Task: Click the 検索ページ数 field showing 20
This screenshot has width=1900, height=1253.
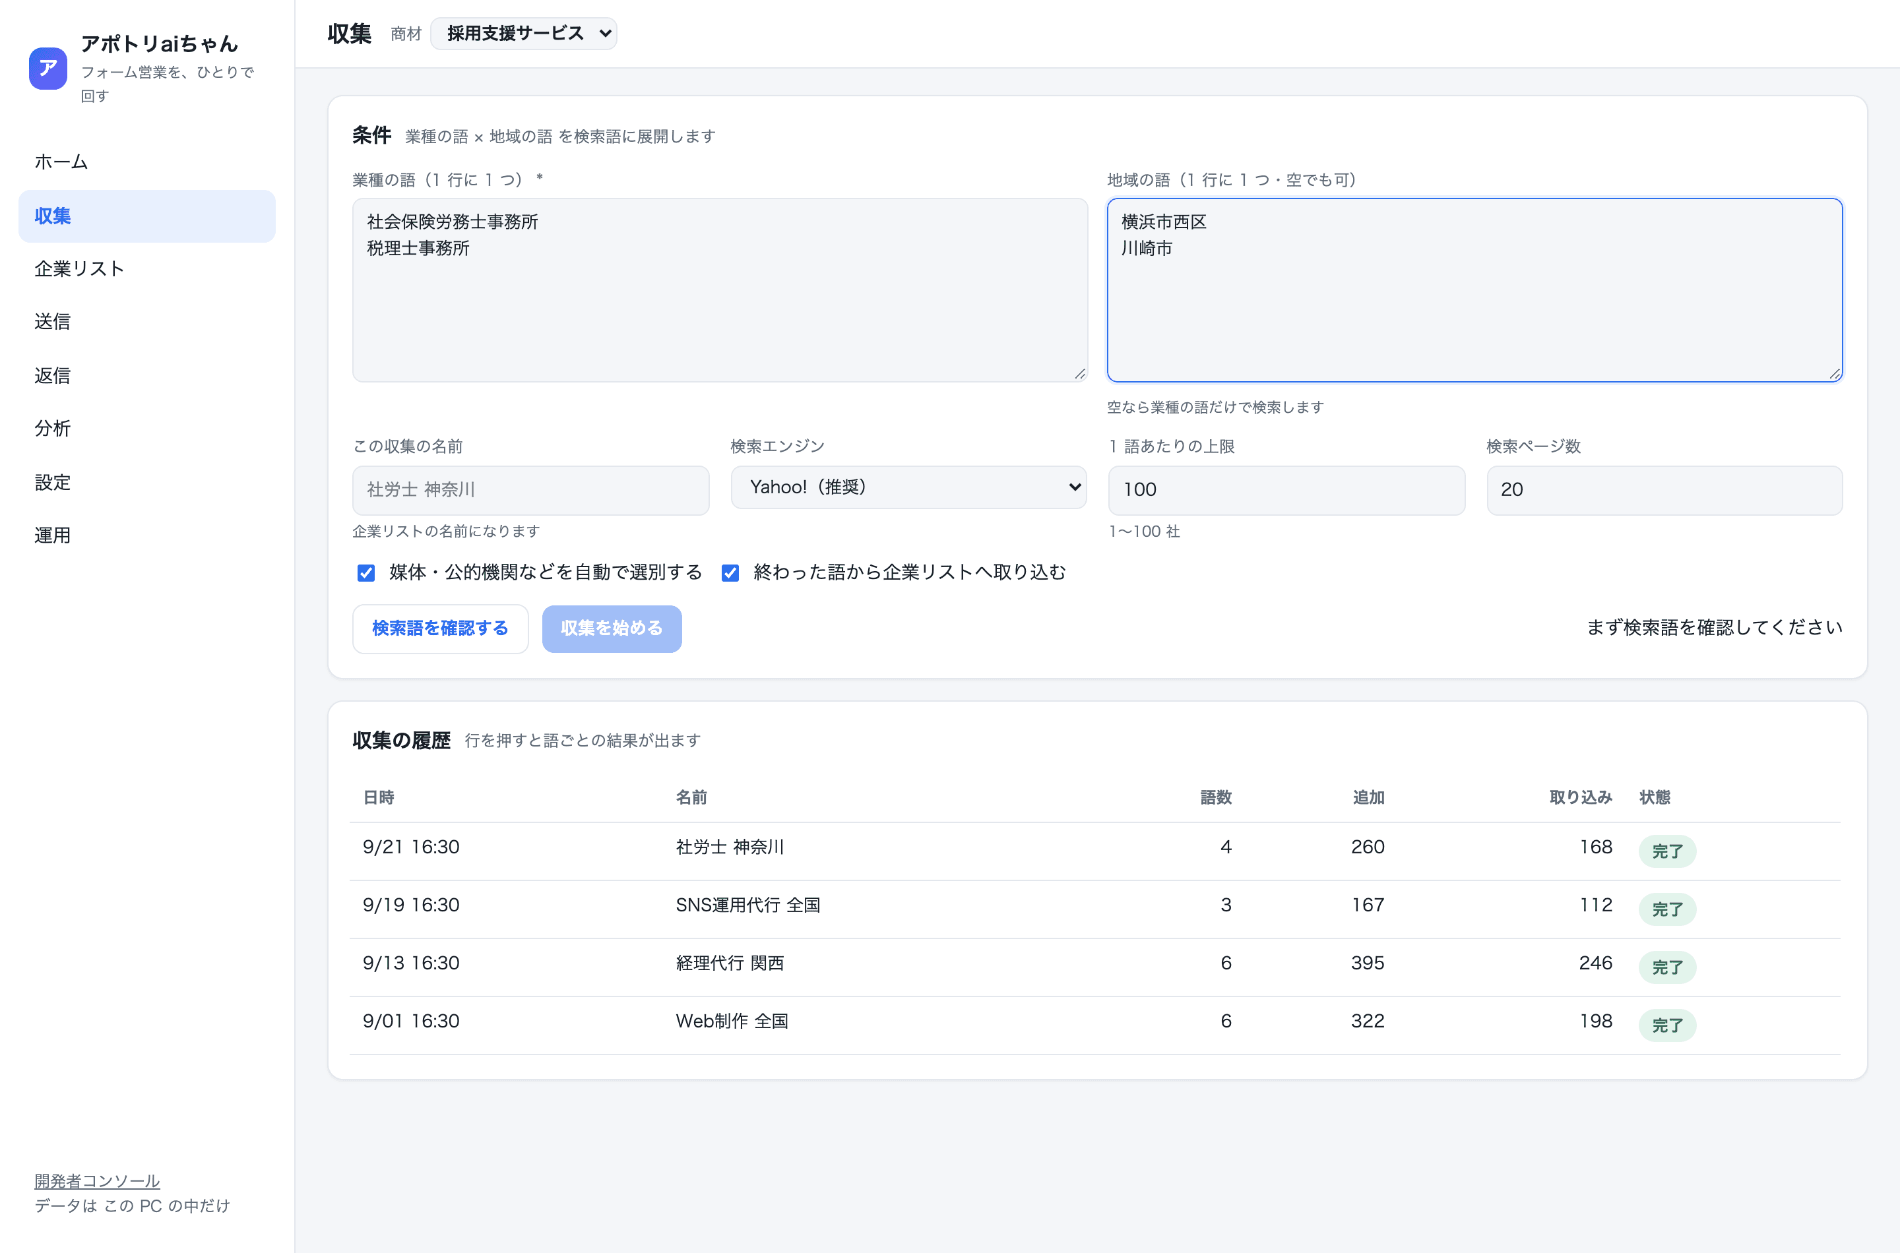Action: 1664,491
